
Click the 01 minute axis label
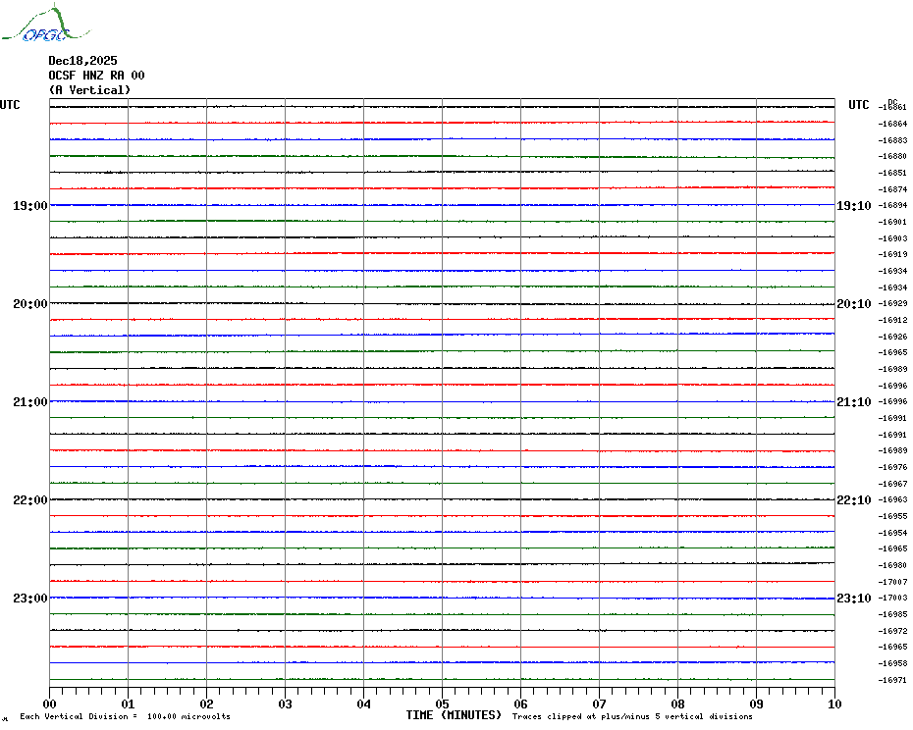[x=128, y=704]
